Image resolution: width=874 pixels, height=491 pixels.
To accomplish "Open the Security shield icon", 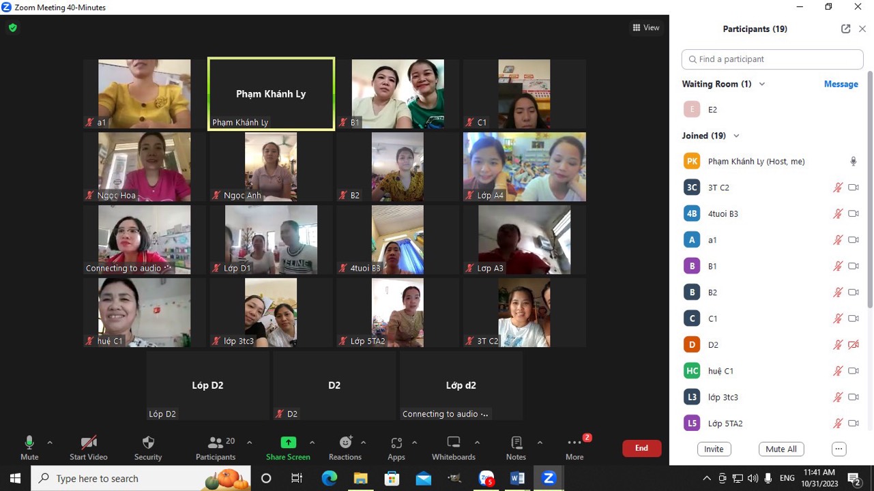I will pyautogui.click(x=148, y=443).
